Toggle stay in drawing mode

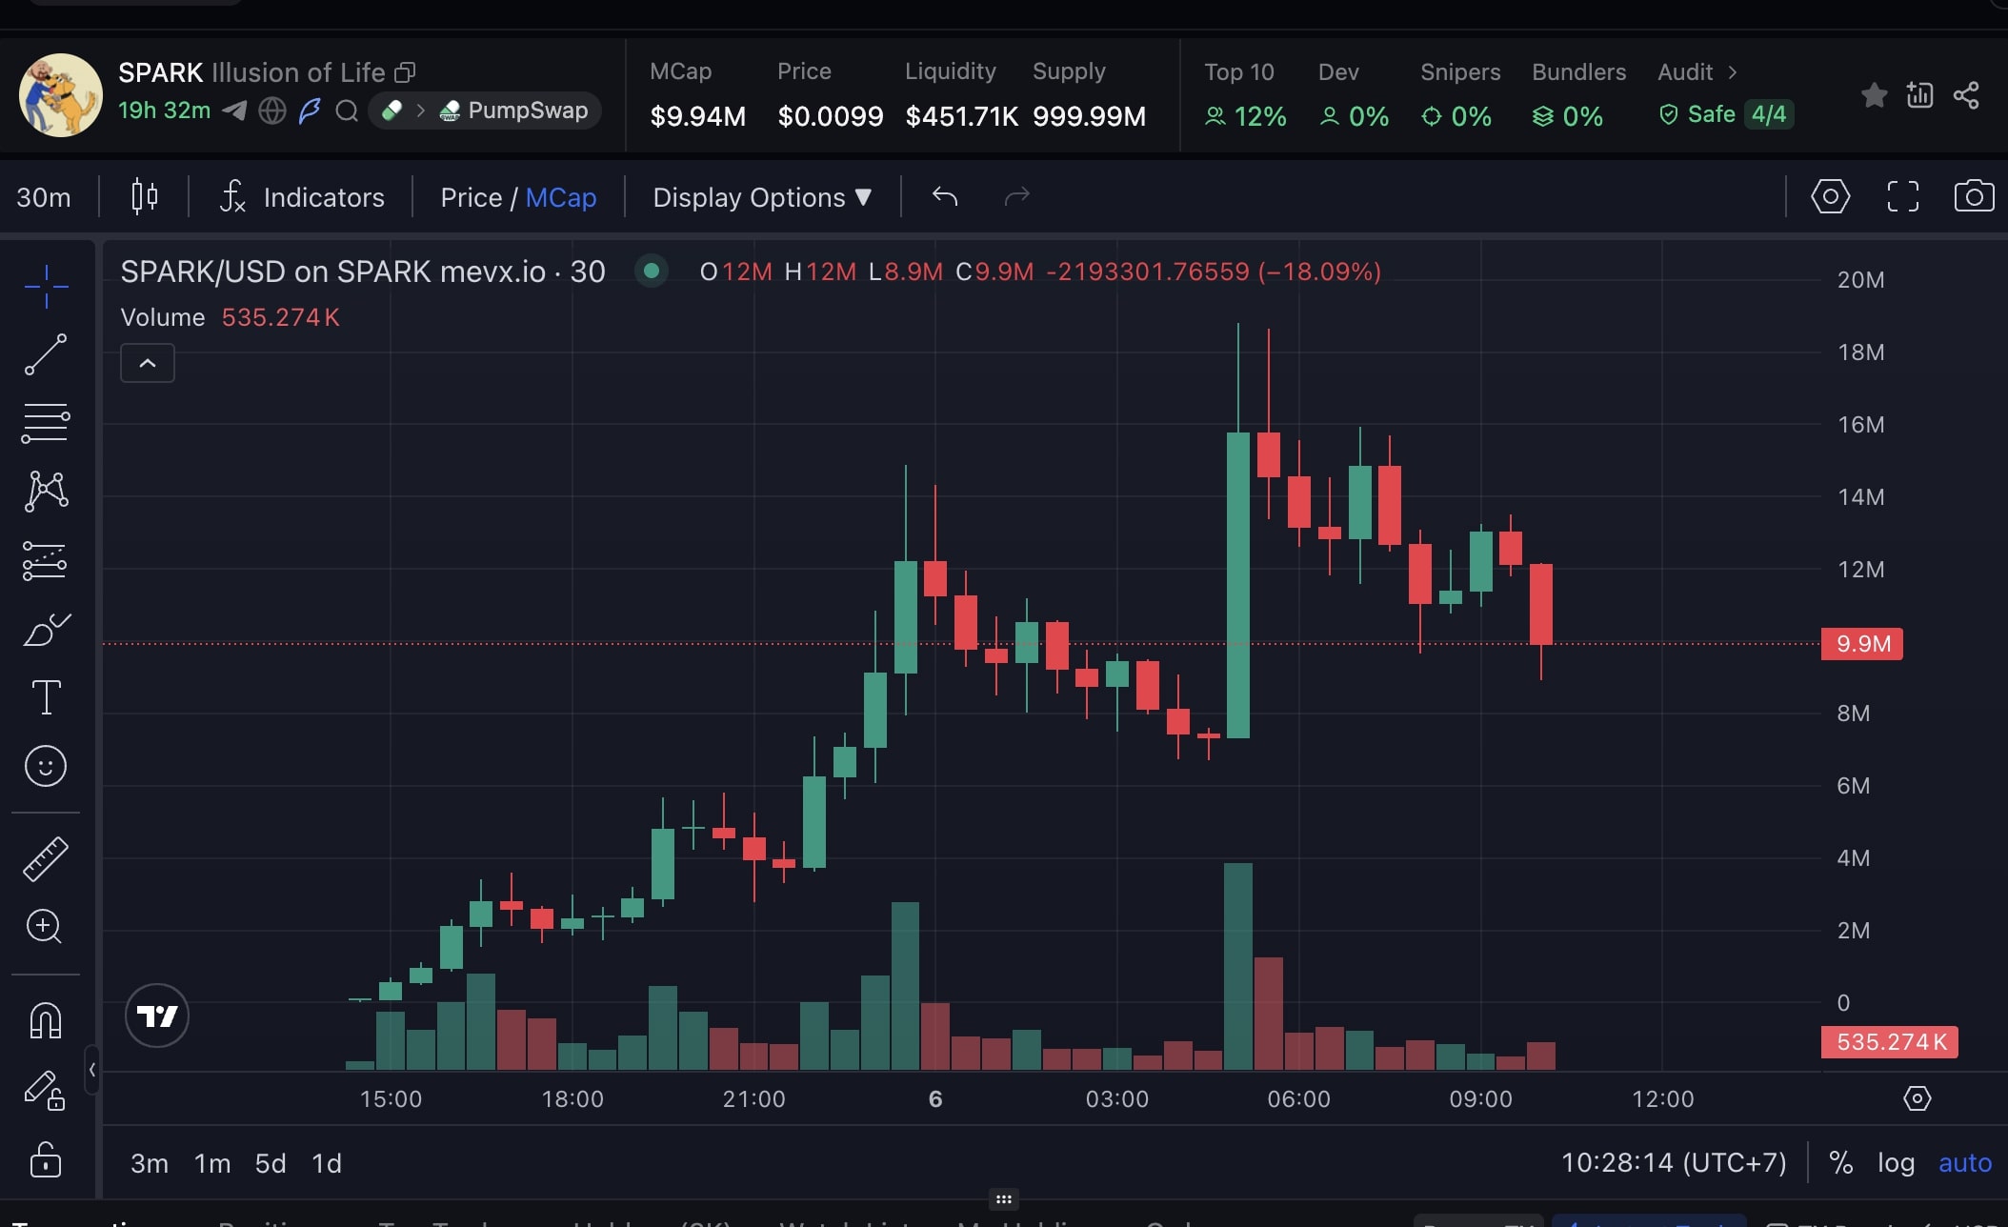[46, 1090]
